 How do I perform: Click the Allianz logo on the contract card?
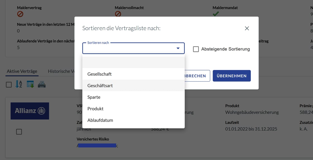point(30,111)
